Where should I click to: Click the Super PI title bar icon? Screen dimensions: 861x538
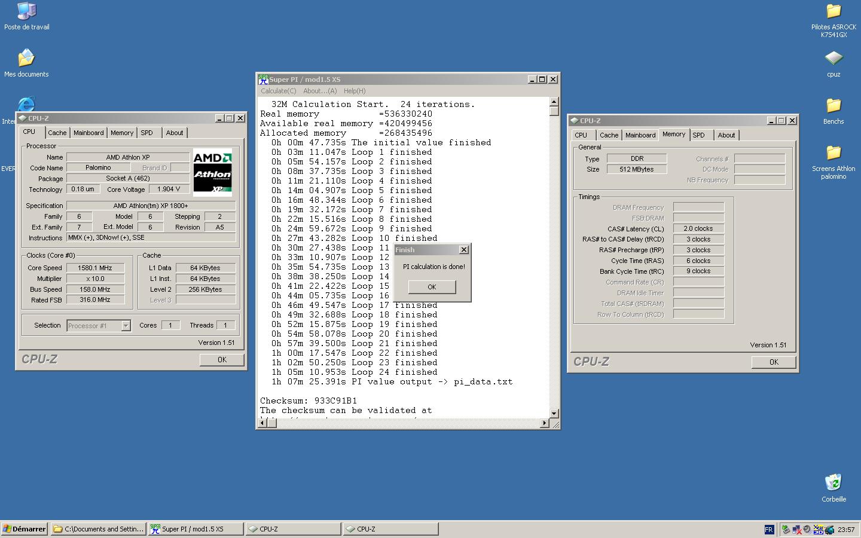(263, 79)
